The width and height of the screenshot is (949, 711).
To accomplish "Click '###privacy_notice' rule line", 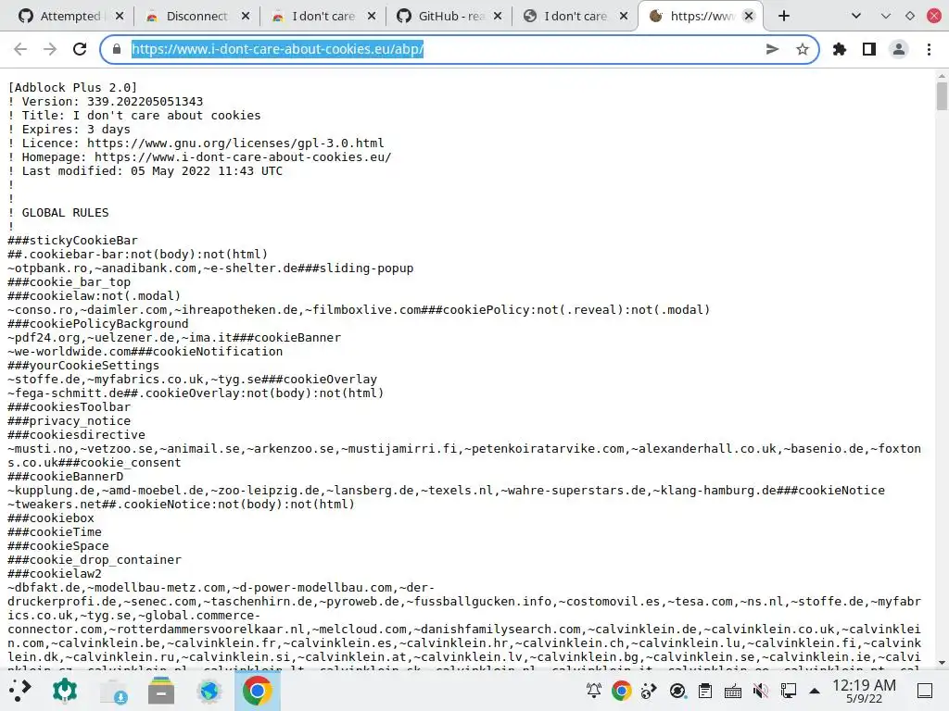I will (x=69, y=421).
